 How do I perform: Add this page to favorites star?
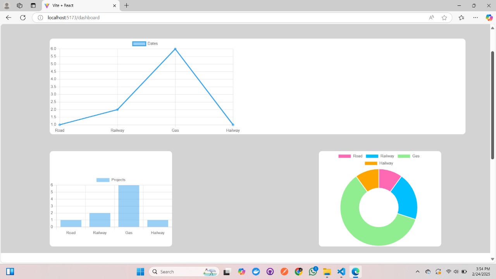click(x=444, y=17)
